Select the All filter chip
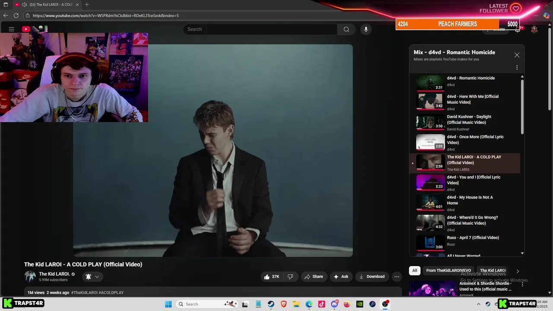 (x=415, y=270)
